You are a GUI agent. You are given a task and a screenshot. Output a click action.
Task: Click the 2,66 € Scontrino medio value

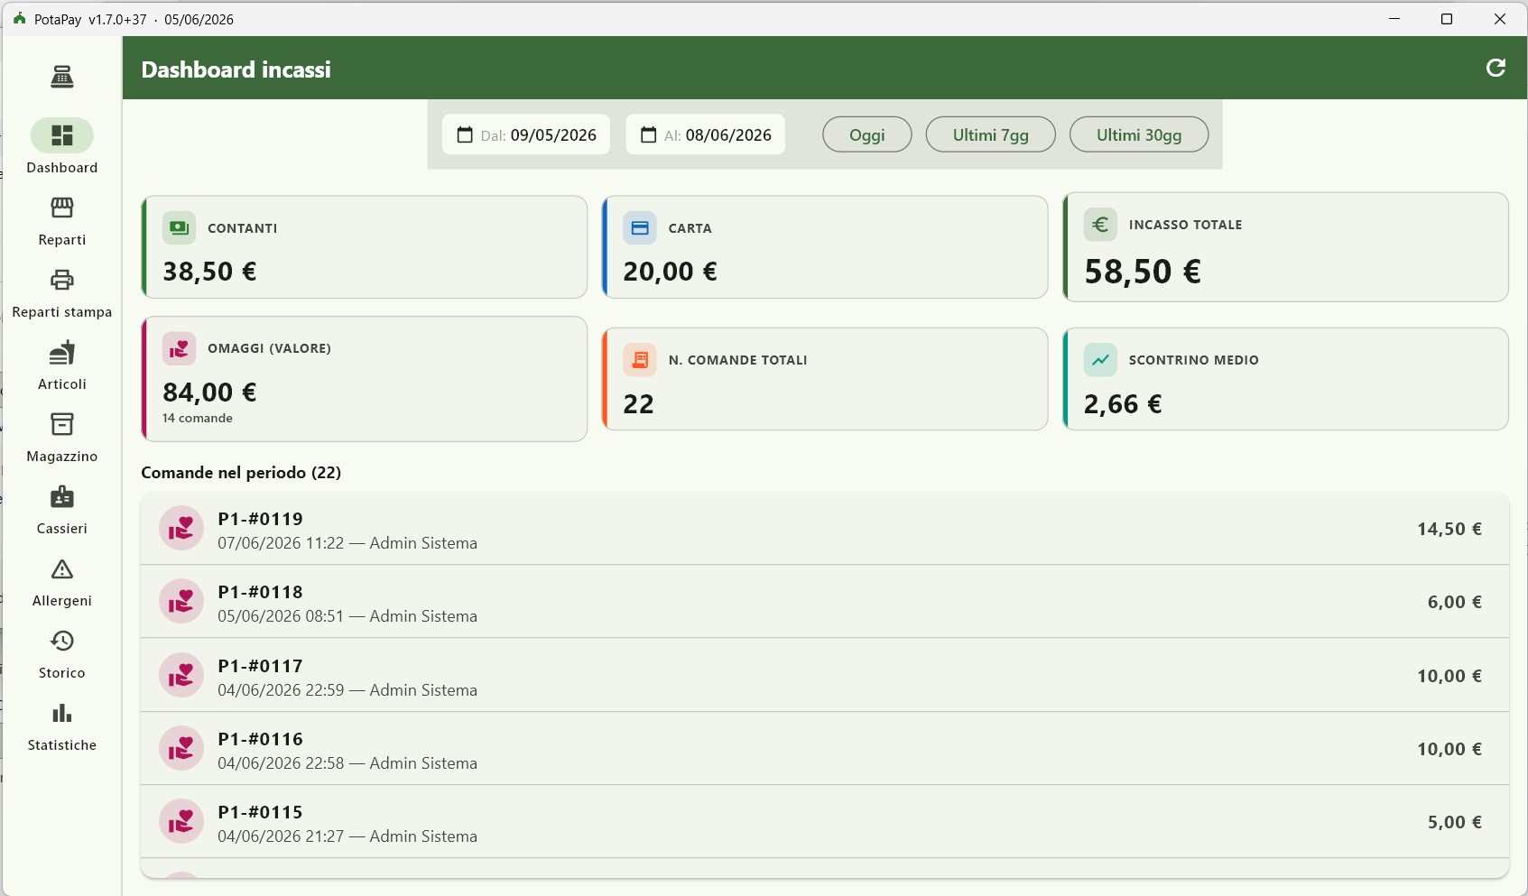pyautogui.click(x=1123, y=404)
